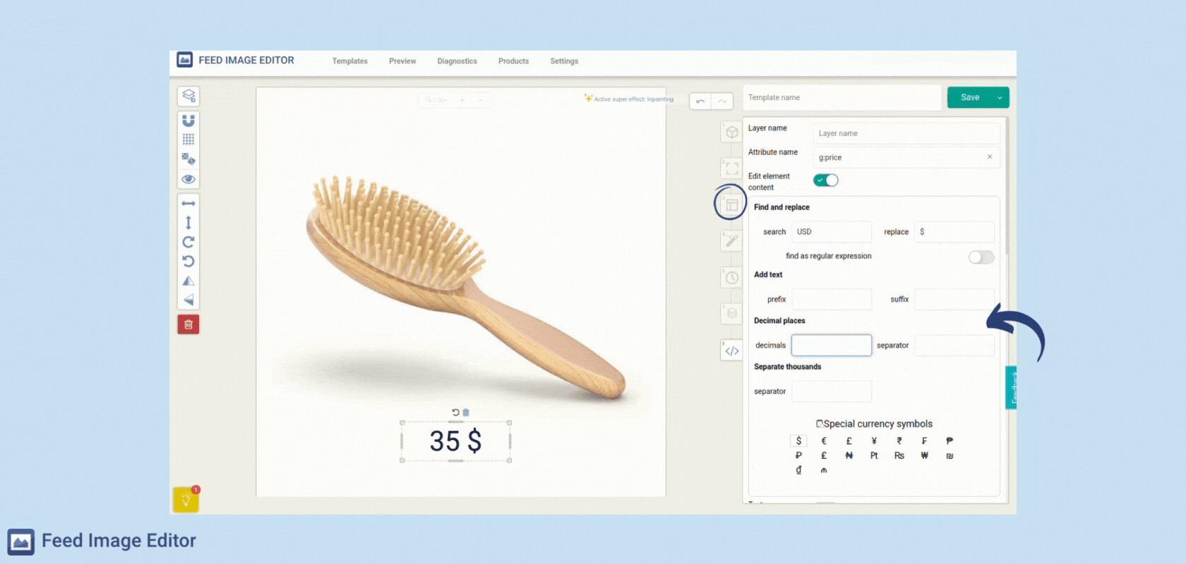Click the Save button
This screenshot has height=564, width=1186.
click(x=969, y=98)
